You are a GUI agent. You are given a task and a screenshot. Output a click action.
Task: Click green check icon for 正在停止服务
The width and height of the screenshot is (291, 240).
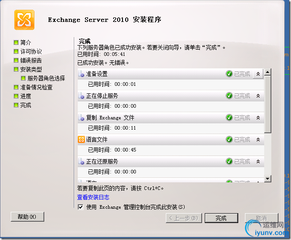click(229, 96)
